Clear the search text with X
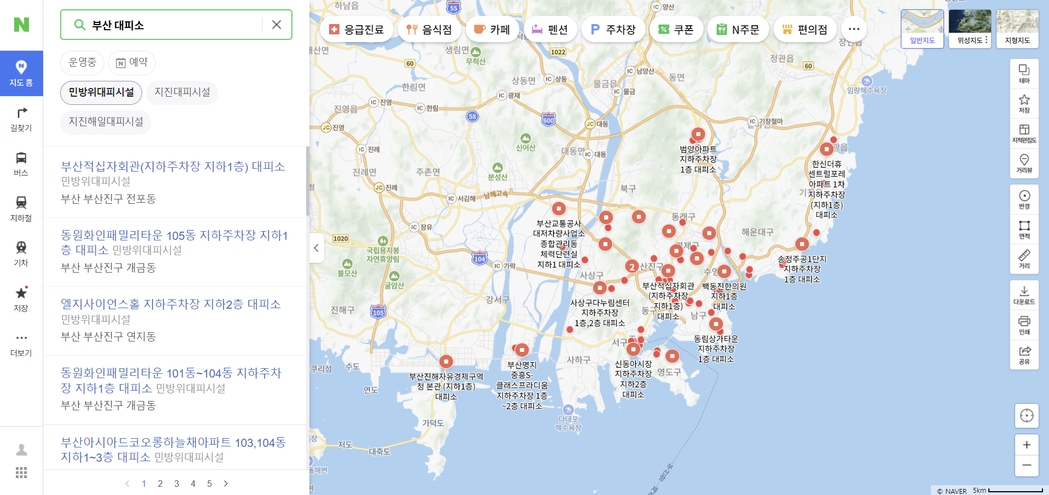This screenshot has height=495, width=1049. [277, 25]
